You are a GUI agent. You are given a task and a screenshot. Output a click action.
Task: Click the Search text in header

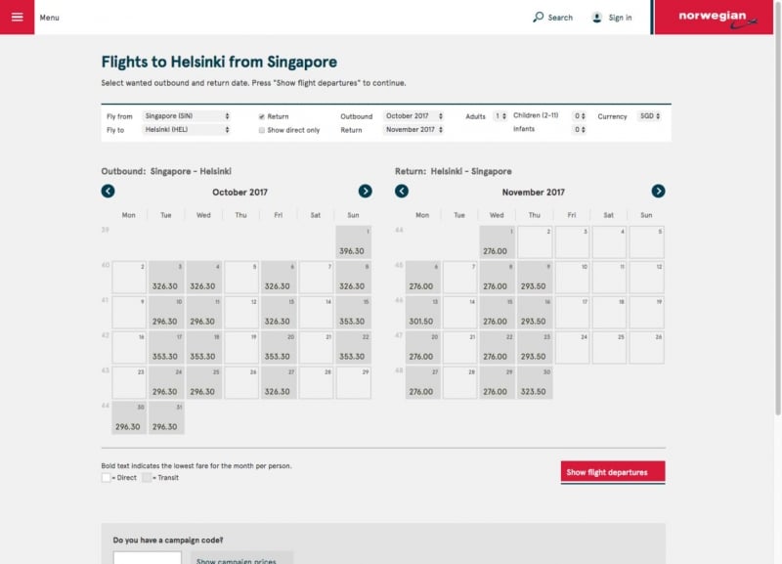[x=560, y=17]
